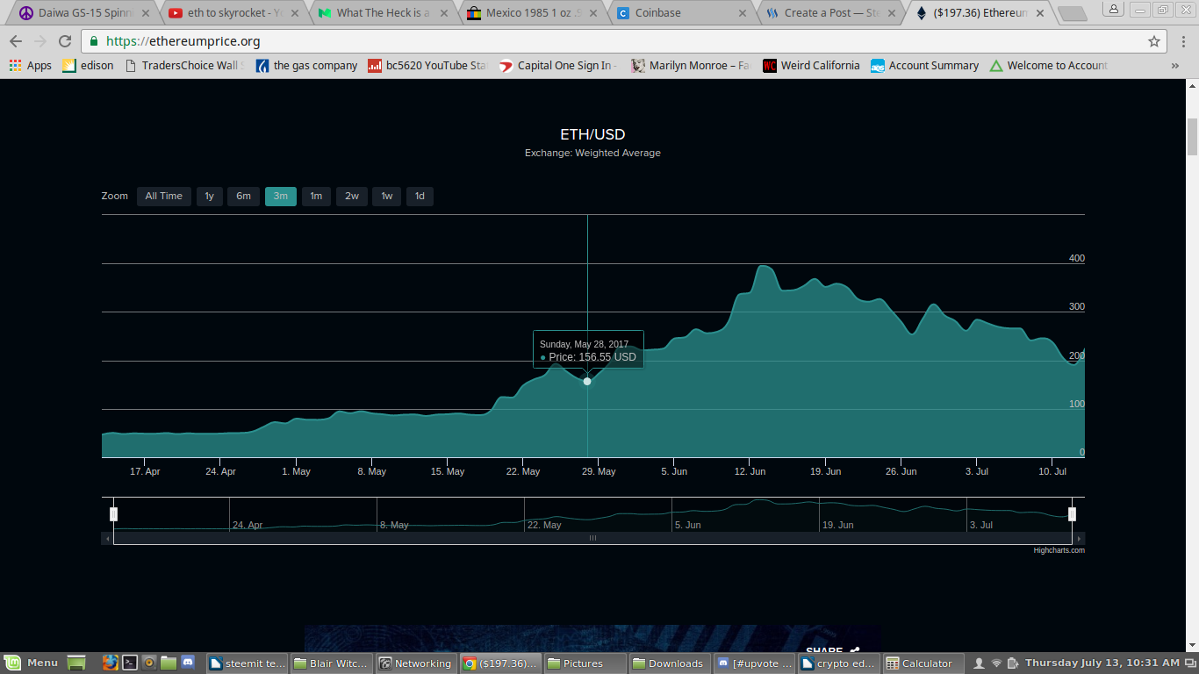Viewport: 1199px width, 674px height.
Task: Open the edison bookmark
Action: pos(88,66)
